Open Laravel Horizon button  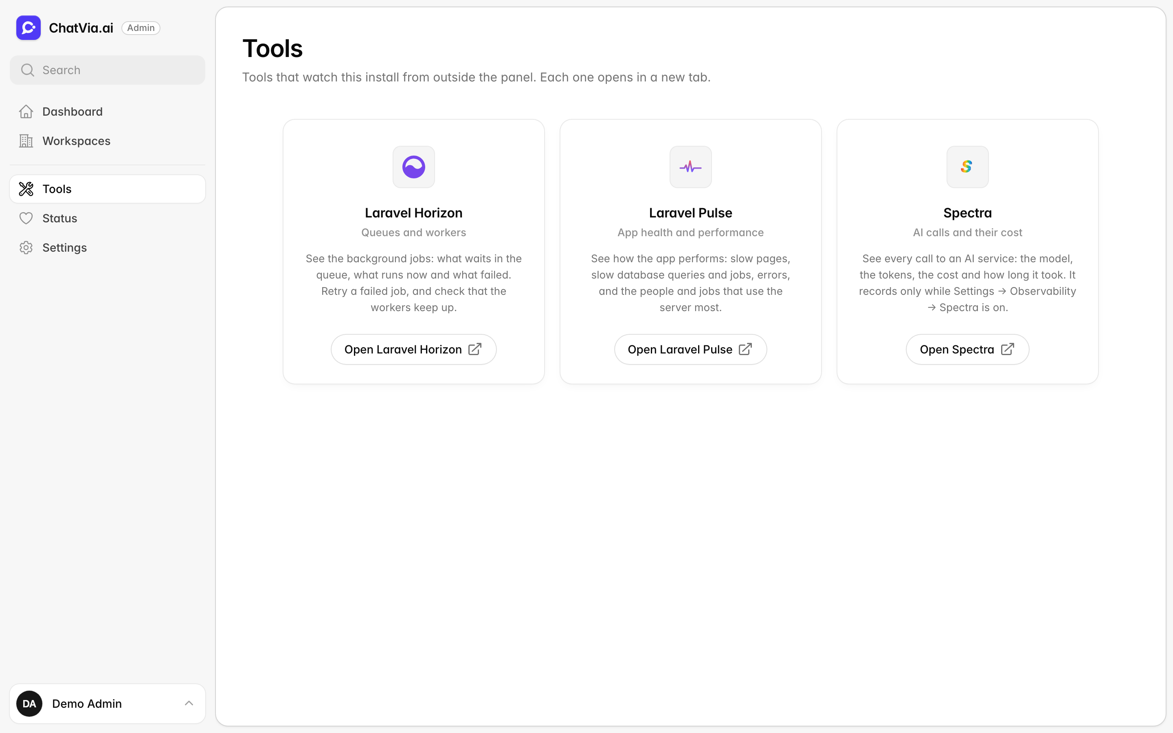coord(413,349)
